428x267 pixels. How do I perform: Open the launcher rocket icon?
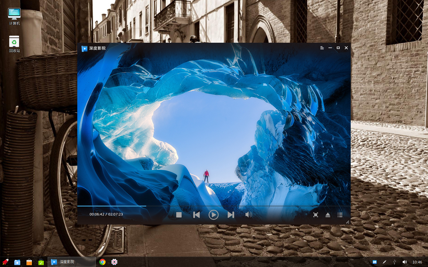point(5,262)
